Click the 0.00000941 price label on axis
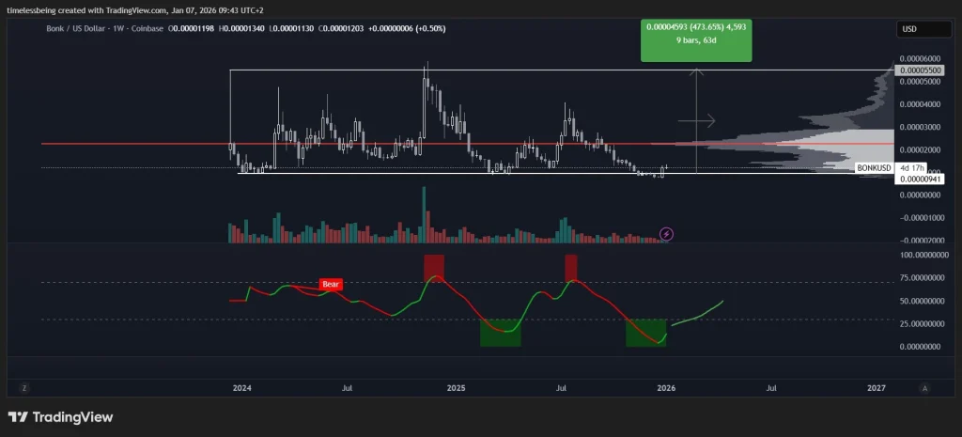 click(918, 179)
